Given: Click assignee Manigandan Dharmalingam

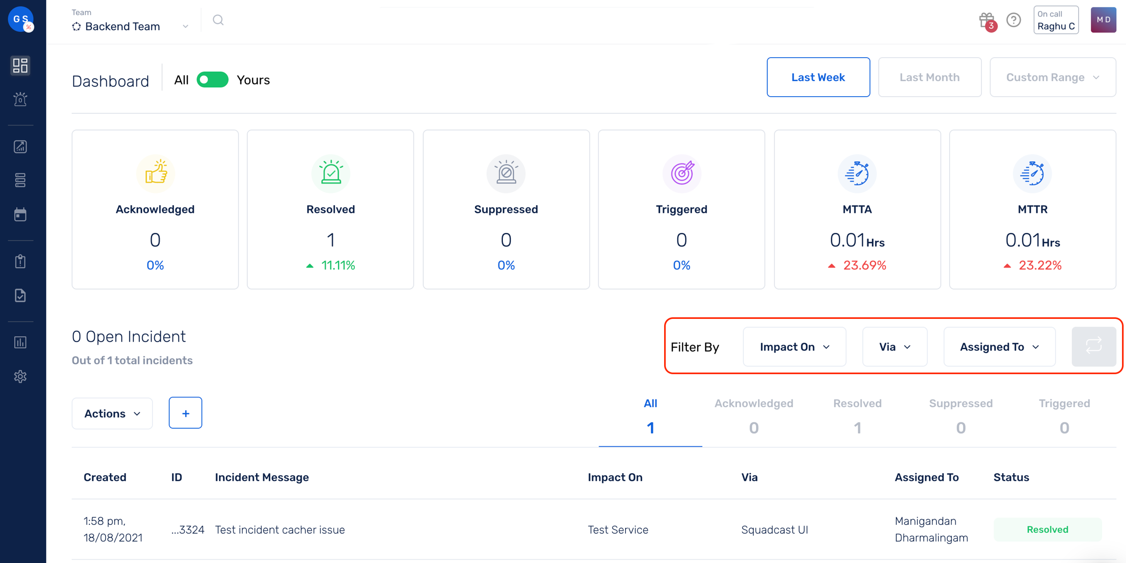Looking at the screenshot, I should click(931, 529).
